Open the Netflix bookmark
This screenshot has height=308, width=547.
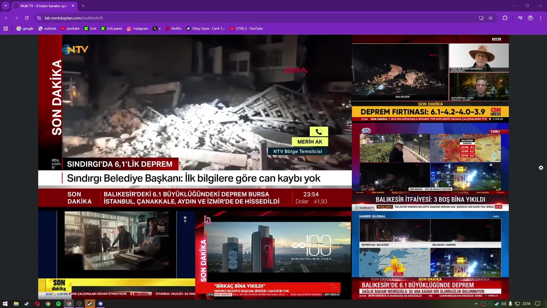pos(174,29)
